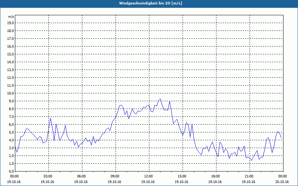The image size is (298, 186).
Task: Click the 'm/s' unit label
Action: click(x=11, y=17)
